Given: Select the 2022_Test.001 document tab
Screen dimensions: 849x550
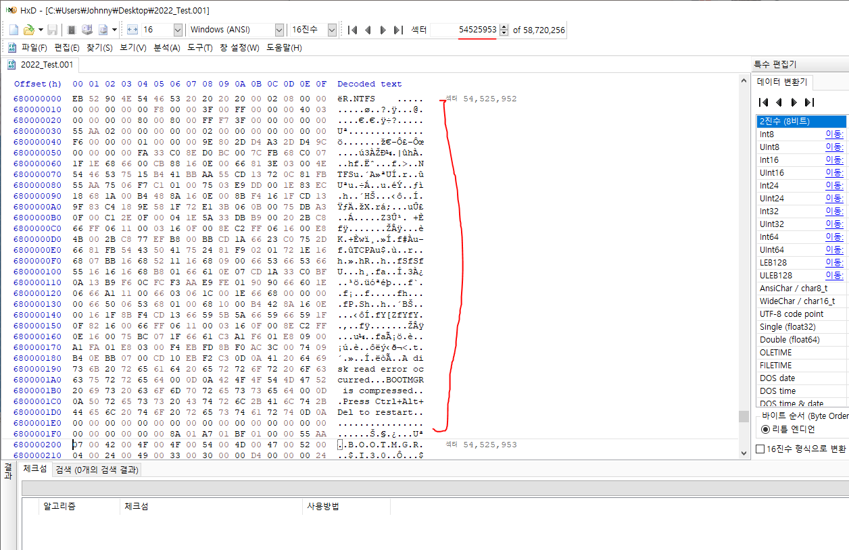Looking at the screenshot, I should 41,65.
